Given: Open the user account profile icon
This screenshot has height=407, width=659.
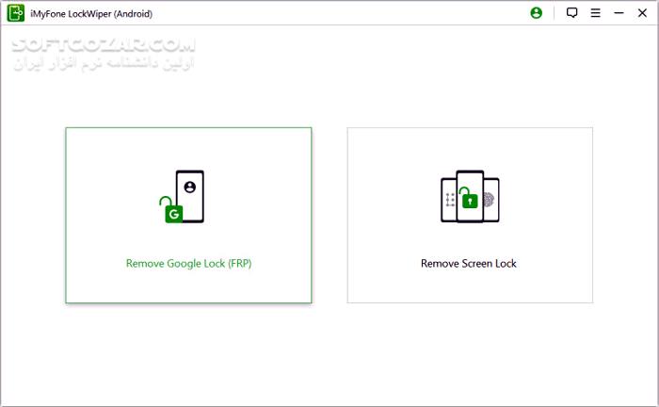Looking at the screenshot, I should click(536, 13).
